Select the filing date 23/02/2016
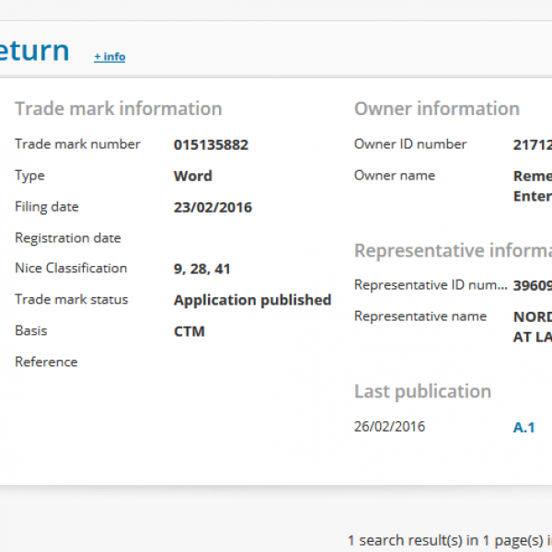The image size is (552, 552). coord(213,207)
